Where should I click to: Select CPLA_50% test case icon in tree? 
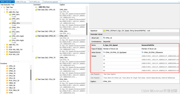pyautogui.click(x=10, y=32)
